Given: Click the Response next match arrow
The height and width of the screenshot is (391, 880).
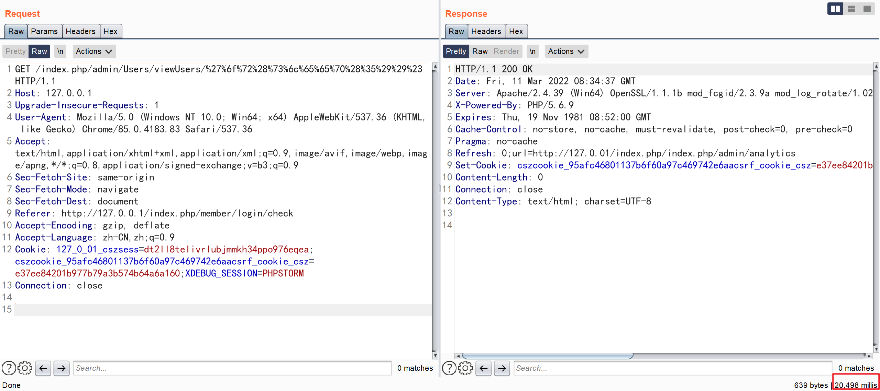Looking at the screenshot, I should click(x=502, y=368).
